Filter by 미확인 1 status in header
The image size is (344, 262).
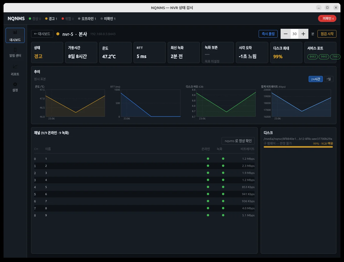tap(108, 19)
